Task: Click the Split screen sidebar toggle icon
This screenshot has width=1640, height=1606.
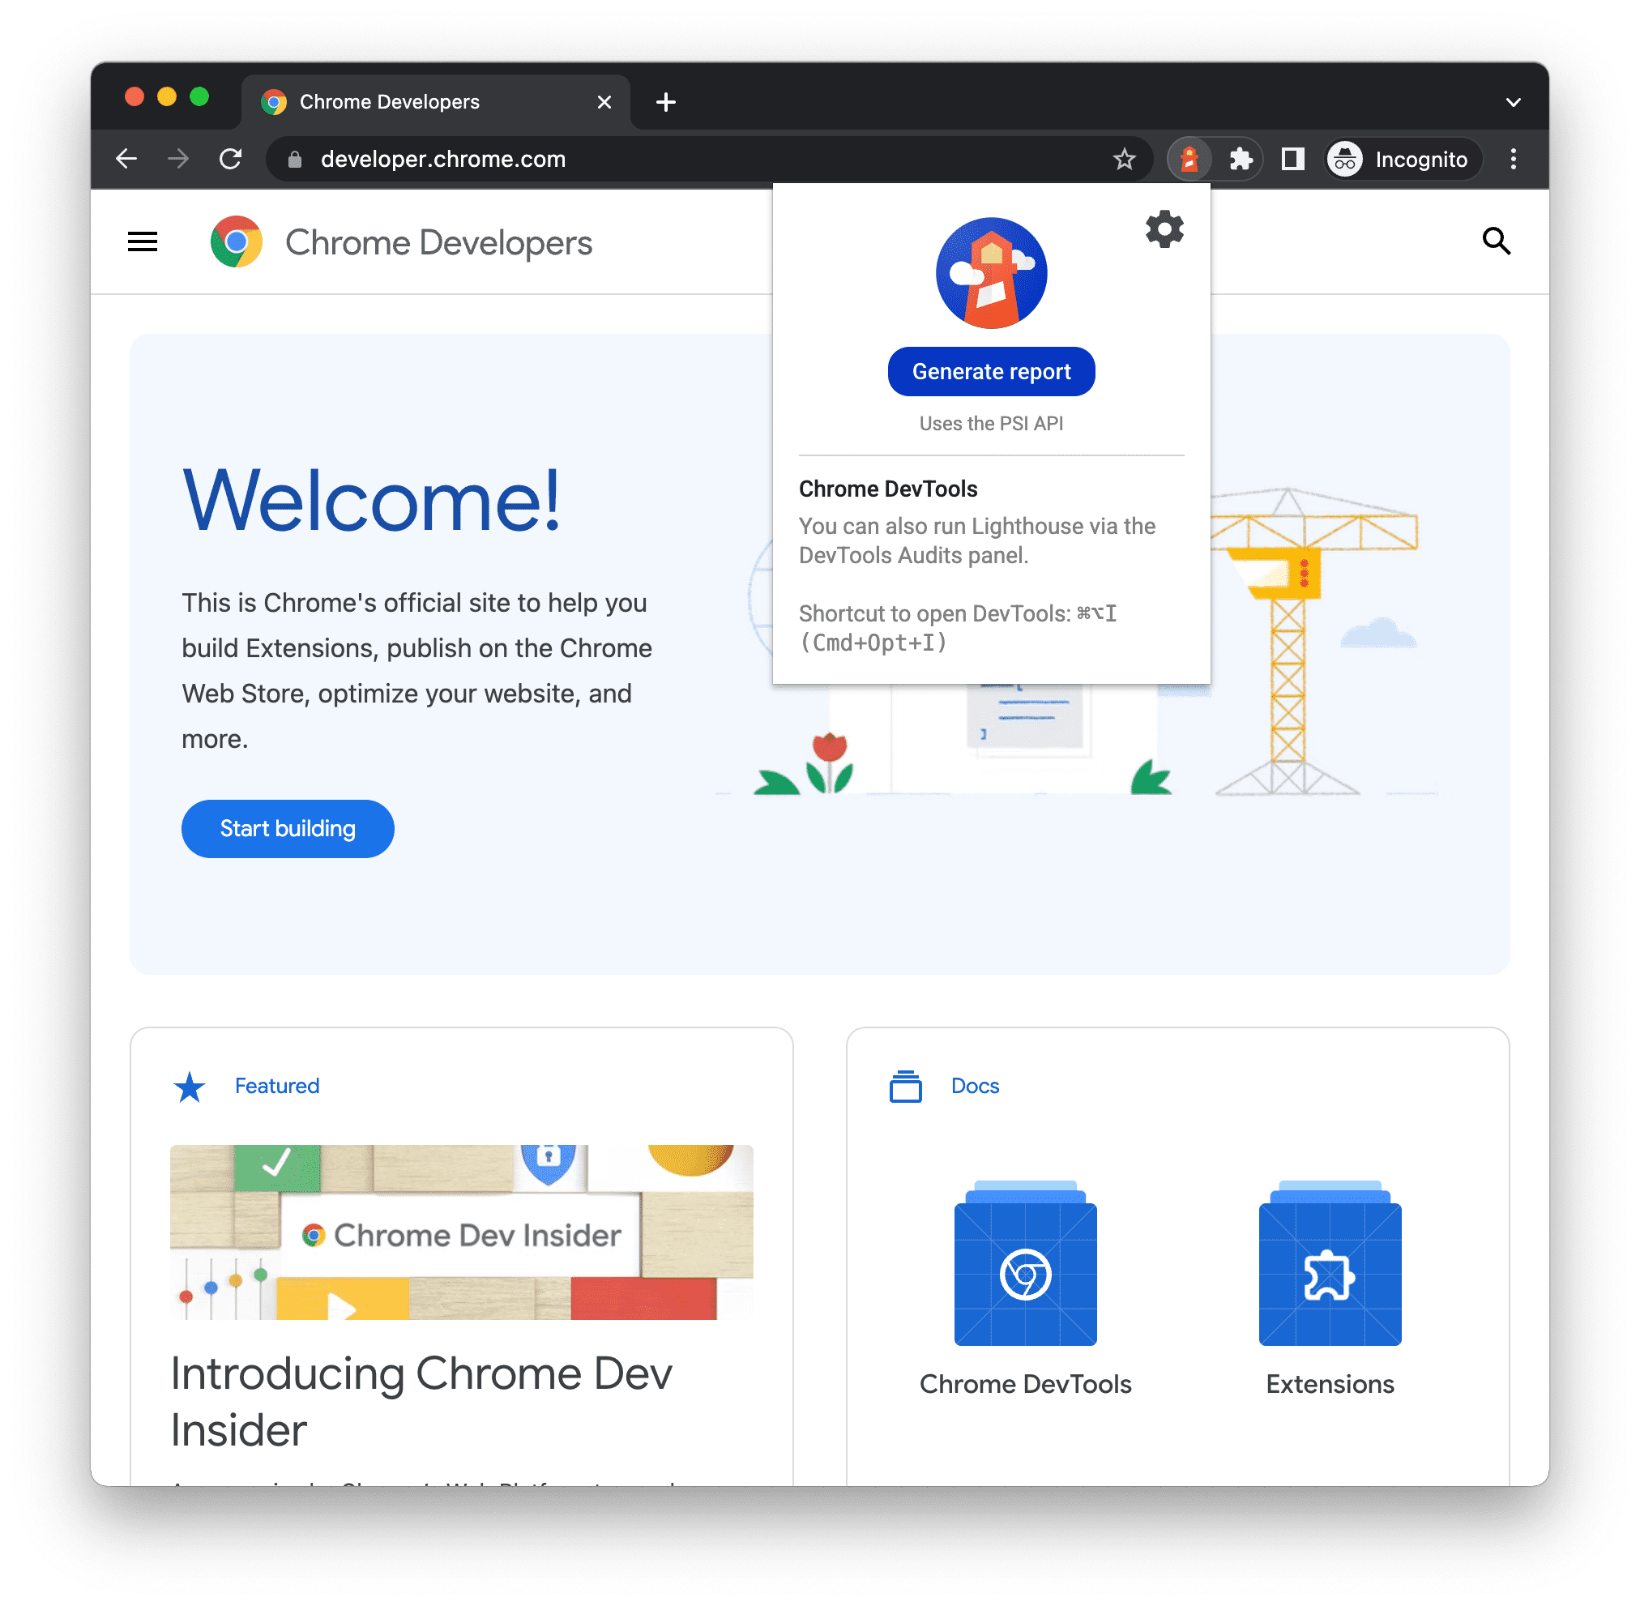Action: pos(1290,160)
